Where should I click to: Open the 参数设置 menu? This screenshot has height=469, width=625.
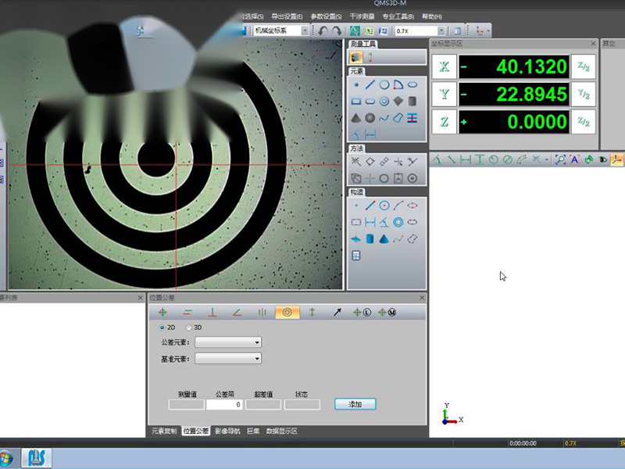coord(326,16)
